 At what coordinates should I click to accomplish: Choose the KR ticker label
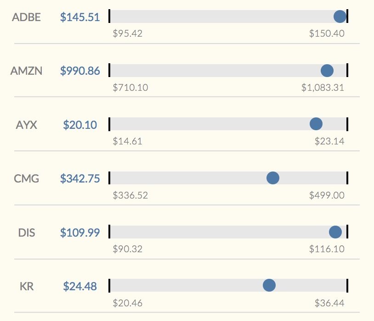[x=27, y=287]
